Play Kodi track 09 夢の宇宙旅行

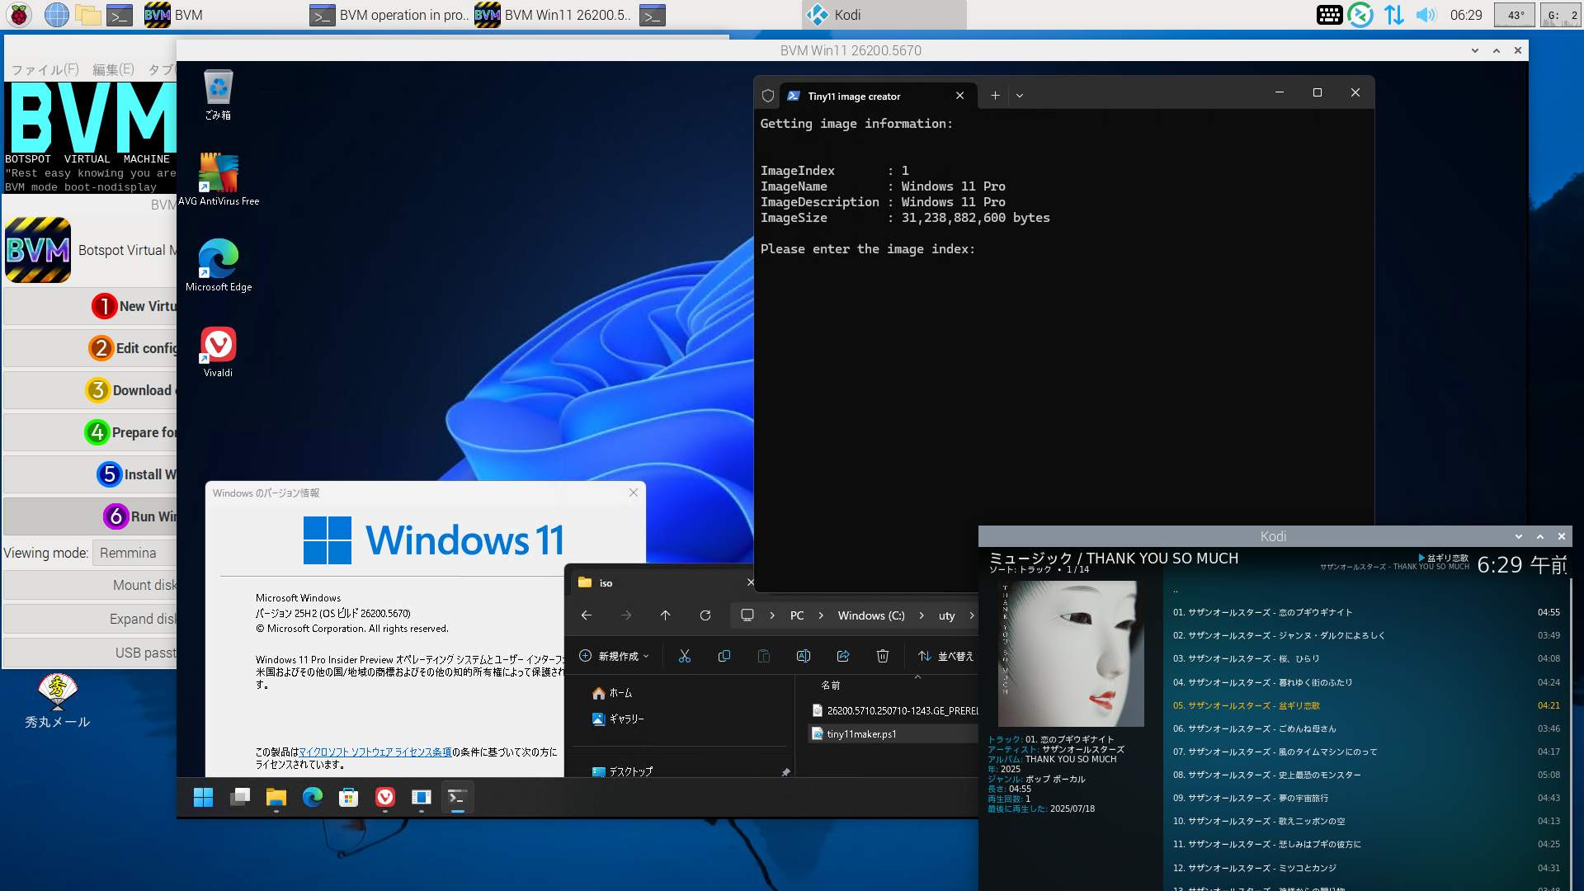[1366, 798]
